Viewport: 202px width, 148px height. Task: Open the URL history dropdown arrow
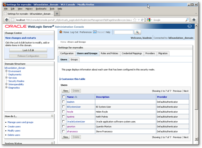[x=139, y=20]
